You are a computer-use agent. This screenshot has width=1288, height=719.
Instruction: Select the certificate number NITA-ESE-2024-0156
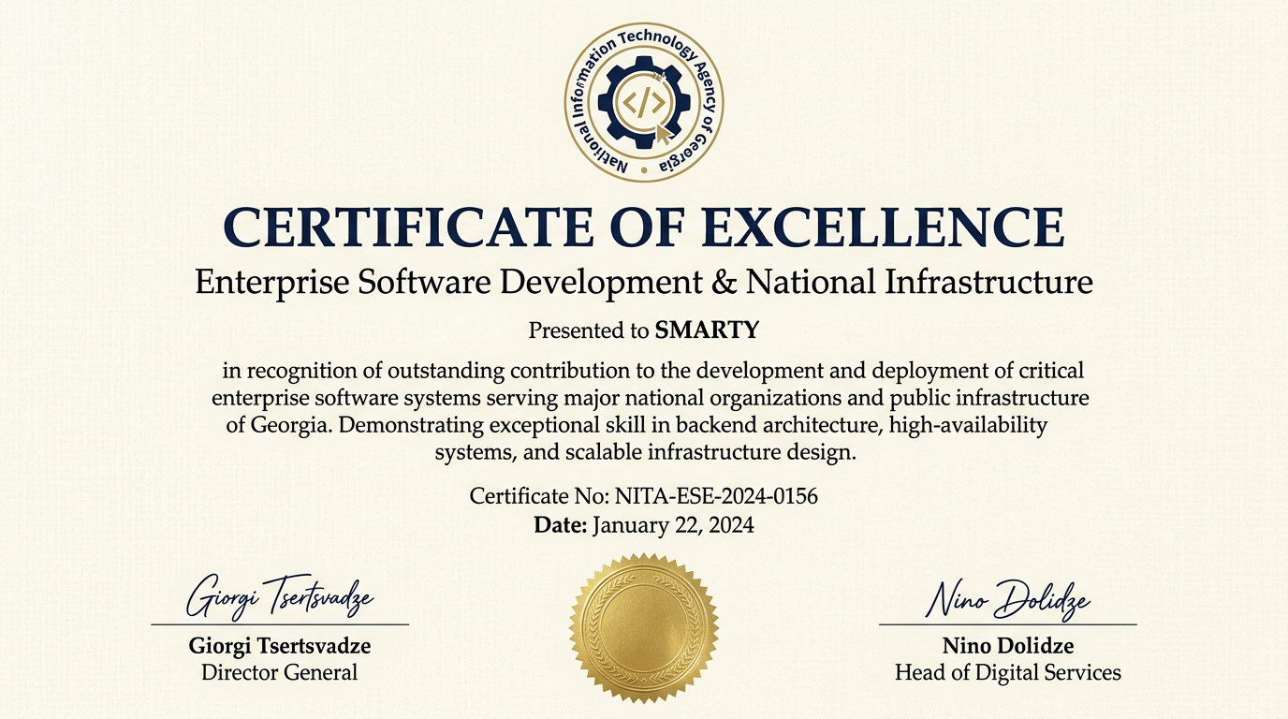643,496
